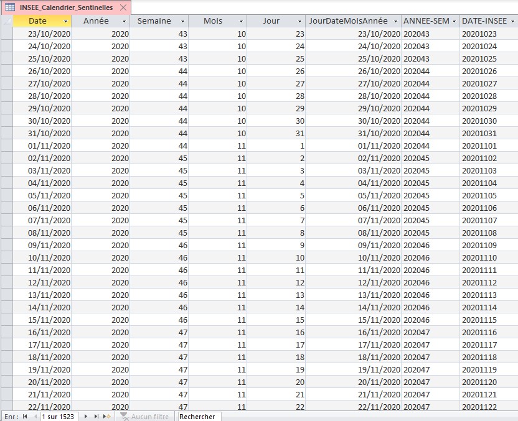The width and height of the screenshot is (518, 421).
Task: Click ANNEE-SEM cell in the 09/11/2020 row
Action: pos(430,245)
